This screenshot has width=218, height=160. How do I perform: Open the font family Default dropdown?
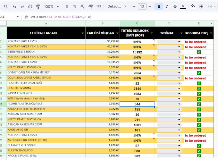(x=117, y=6)
